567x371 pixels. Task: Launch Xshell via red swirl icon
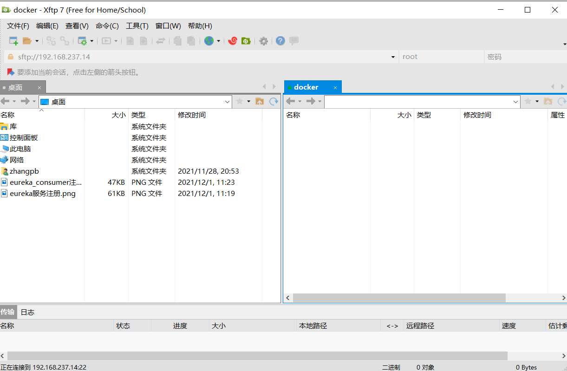point(233,41)
